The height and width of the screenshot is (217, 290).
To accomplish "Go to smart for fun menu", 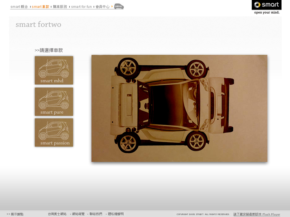I will [81, 7].
